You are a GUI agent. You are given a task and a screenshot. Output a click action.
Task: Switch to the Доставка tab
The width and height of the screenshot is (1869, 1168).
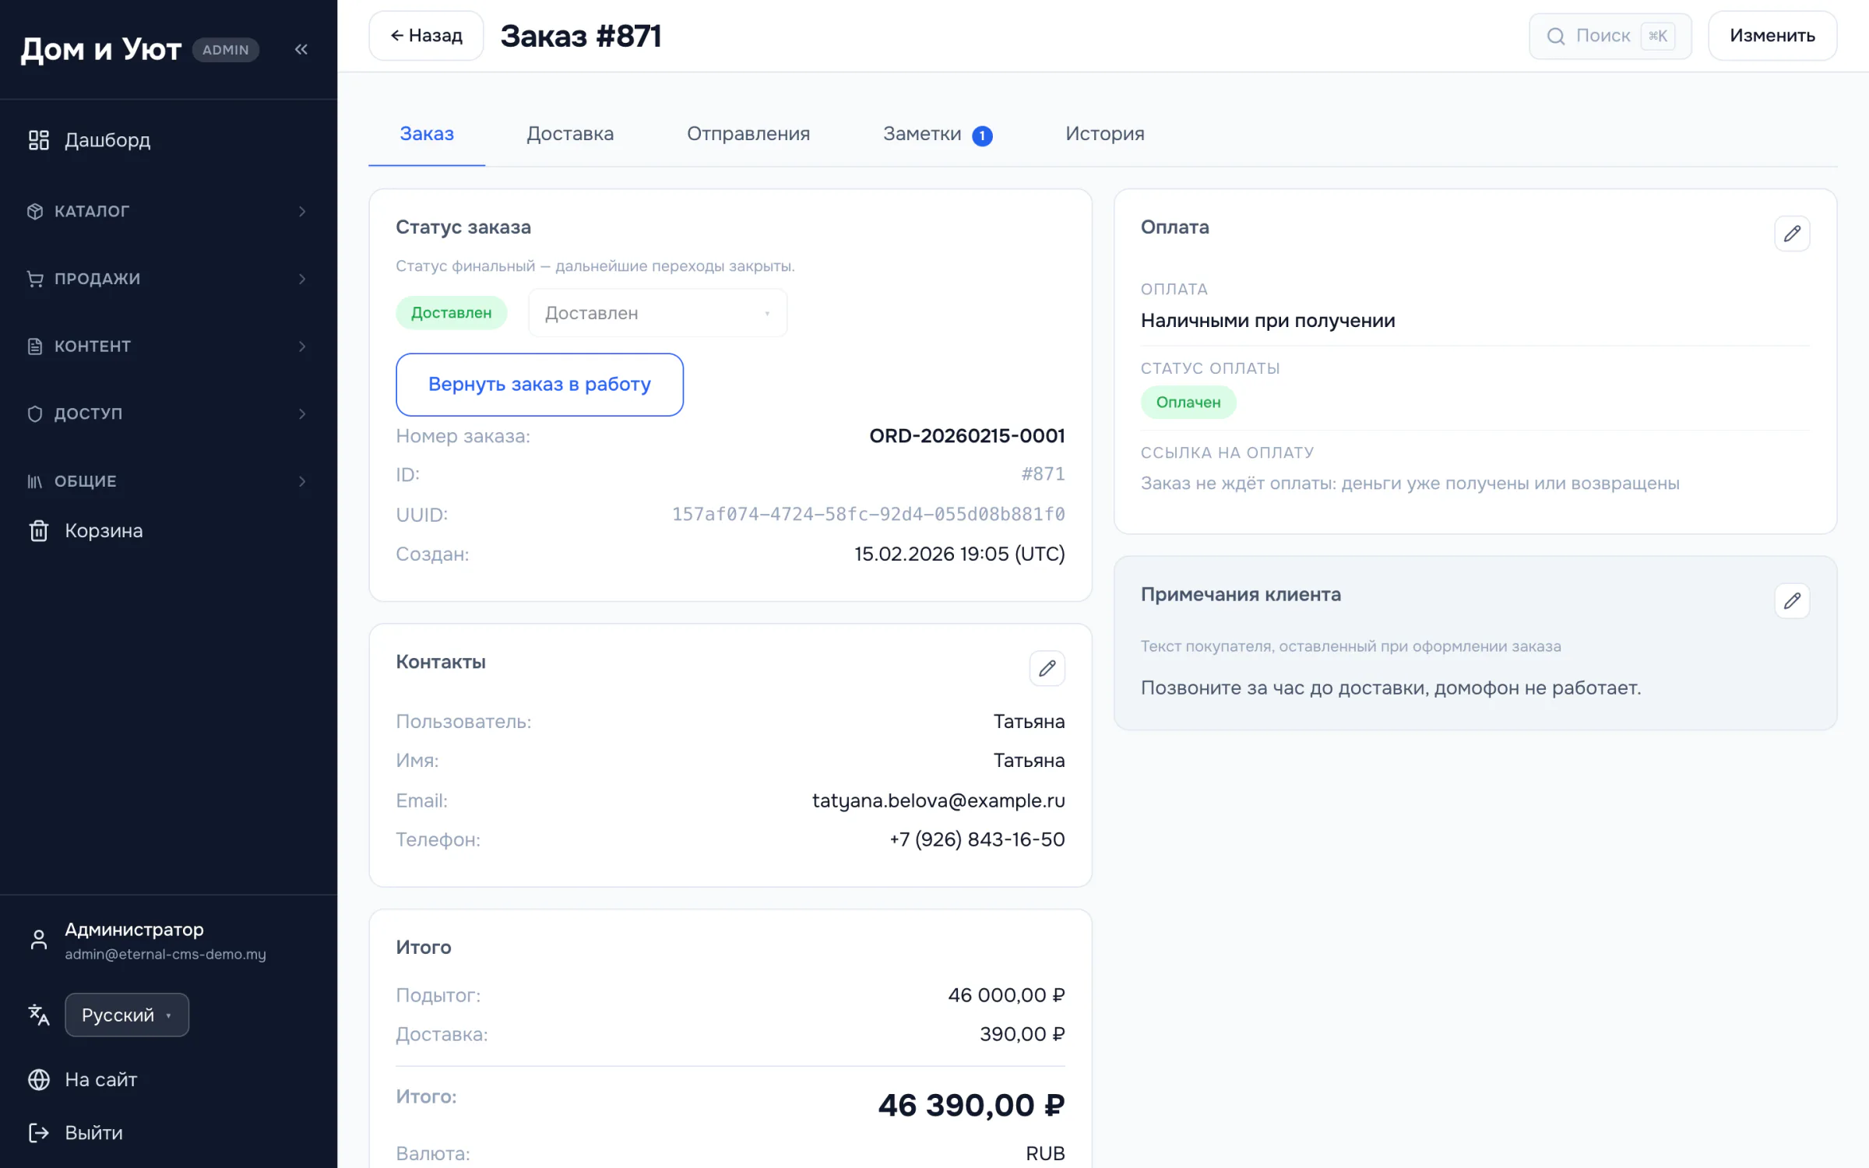(x=570, y=134)
